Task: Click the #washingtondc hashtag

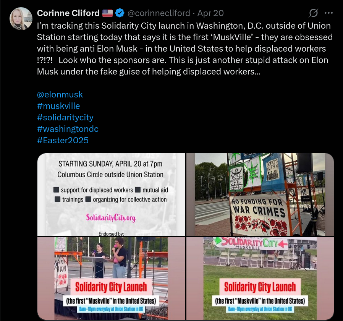Action: [68, 129]
